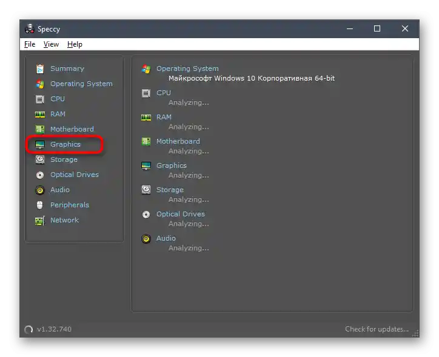Select Graphics in the sidebar
The width and height of the screenshot is (439, 357).
tap(65, 144)
